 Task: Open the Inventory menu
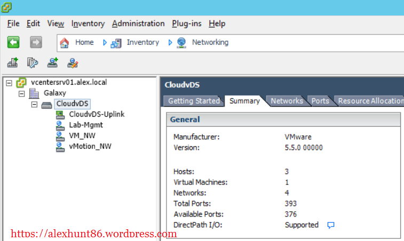(88, 23)
